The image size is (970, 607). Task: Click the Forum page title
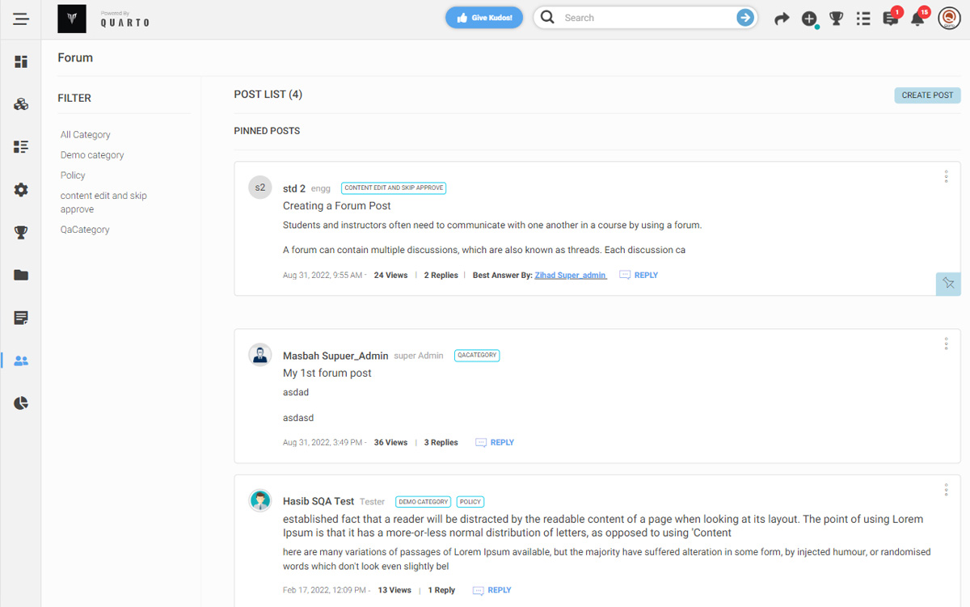(x=75, y=58)
